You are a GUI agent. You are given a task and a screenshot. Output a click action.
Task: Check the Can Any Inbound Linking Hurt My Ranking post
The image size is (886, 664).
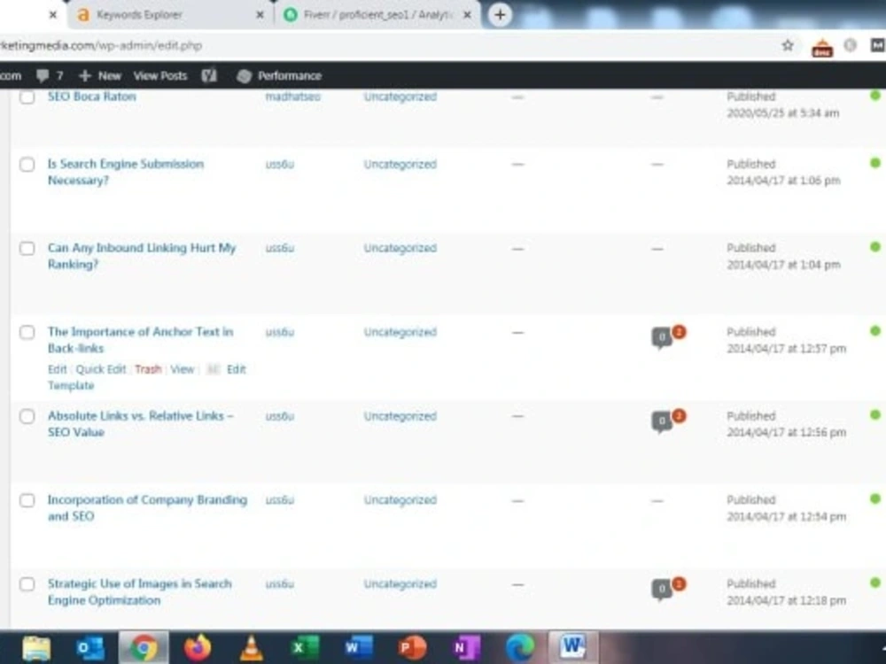tap(27, 249)
